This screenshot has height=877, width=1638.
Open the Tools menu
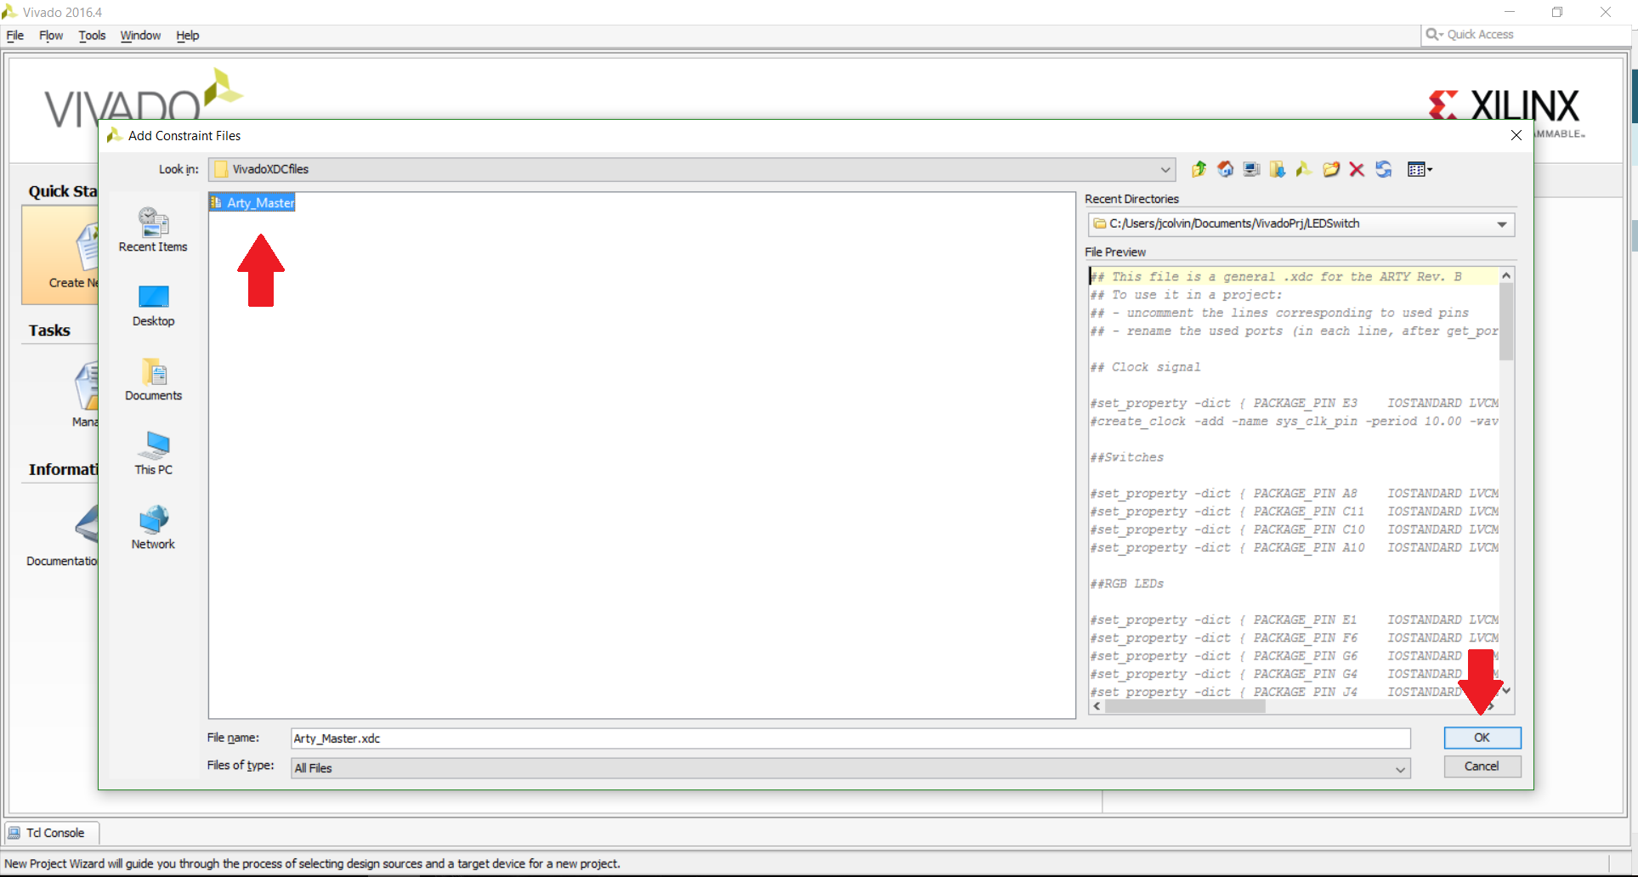[x=92, y=36]
